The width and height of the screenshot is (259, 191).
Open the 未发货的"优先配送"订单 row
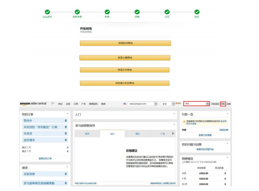[45, 127]
